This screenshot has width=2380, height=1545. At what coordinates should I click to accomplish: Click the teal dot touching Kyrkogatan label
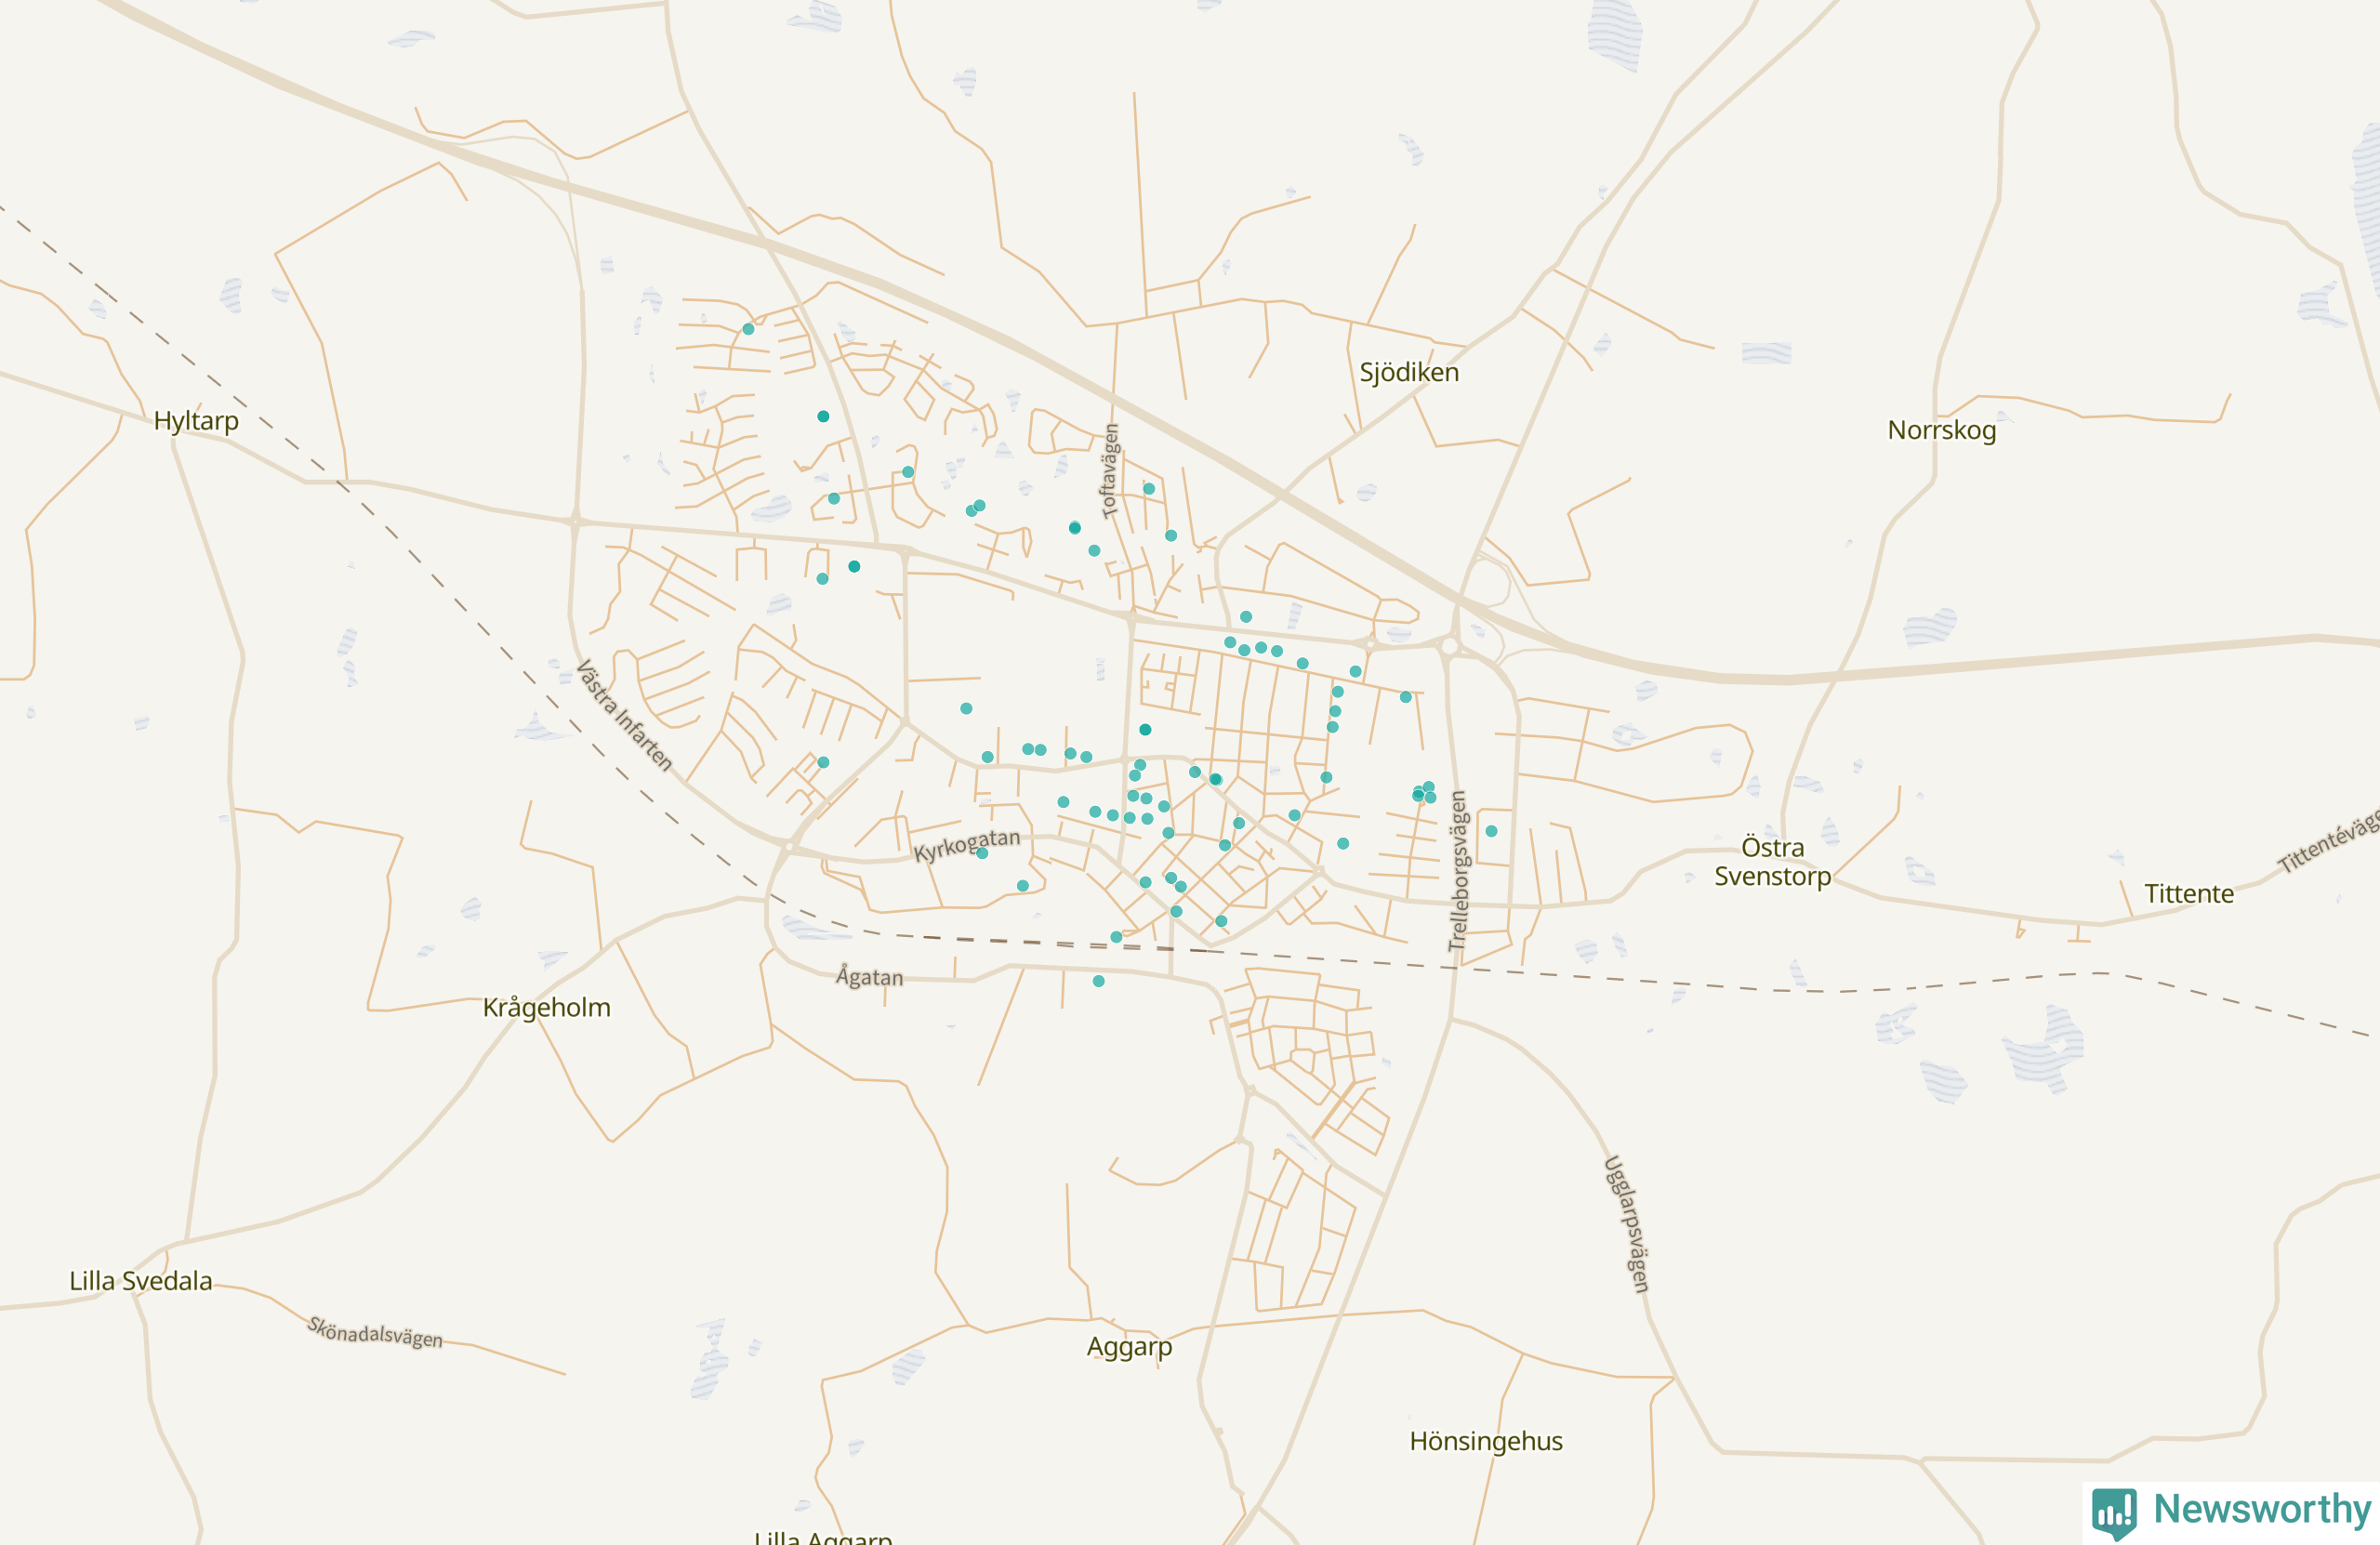pos(982,853)
